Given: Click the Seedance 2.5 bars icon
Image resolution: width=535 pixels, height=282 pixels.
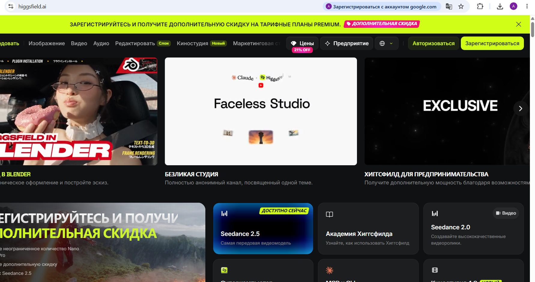Looking at the screenshot, I should click(224, 213).
